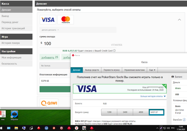187x131 pixels.
Task: Select the VISA payment method logo
Action: click(x=48, y=20)
